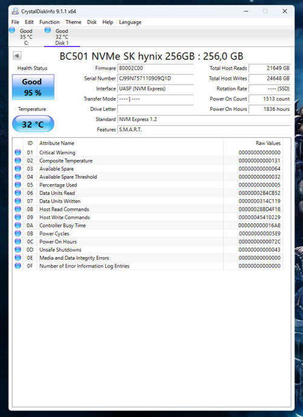Click the empty Drive Letter field

pos(155,109)
